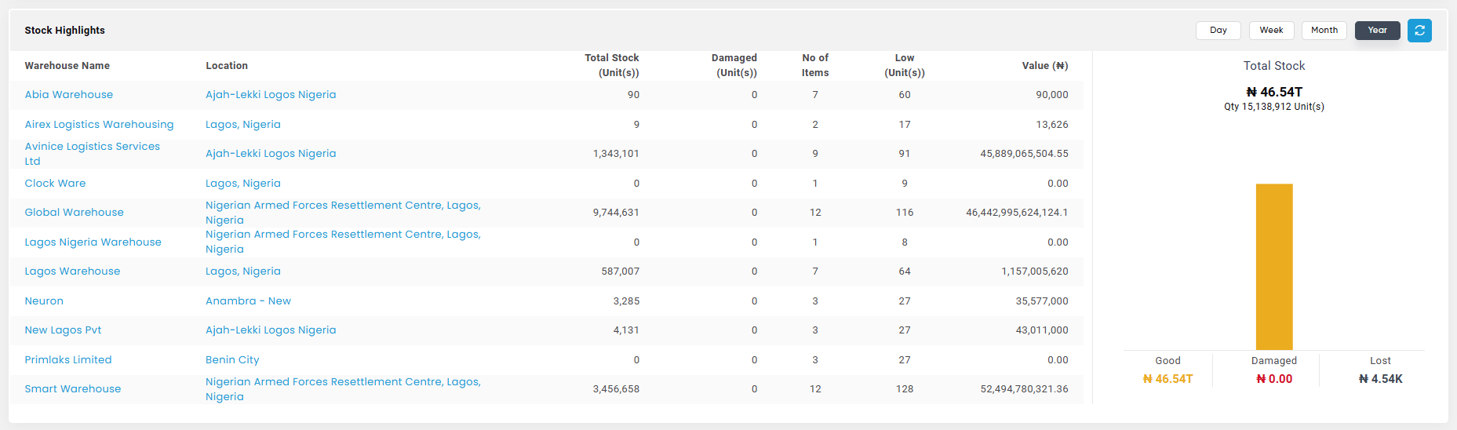Select the Year period filter

pos(1377,31)
